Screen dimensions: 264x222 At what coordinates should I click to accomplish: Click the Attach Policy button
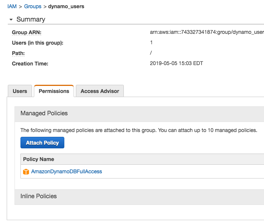point(42,143)
